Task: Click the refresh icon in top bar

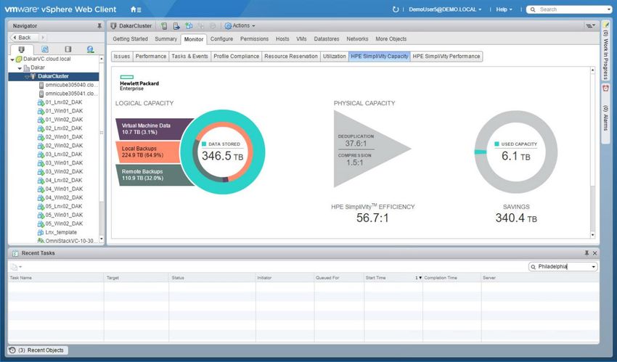Action: 396,9
